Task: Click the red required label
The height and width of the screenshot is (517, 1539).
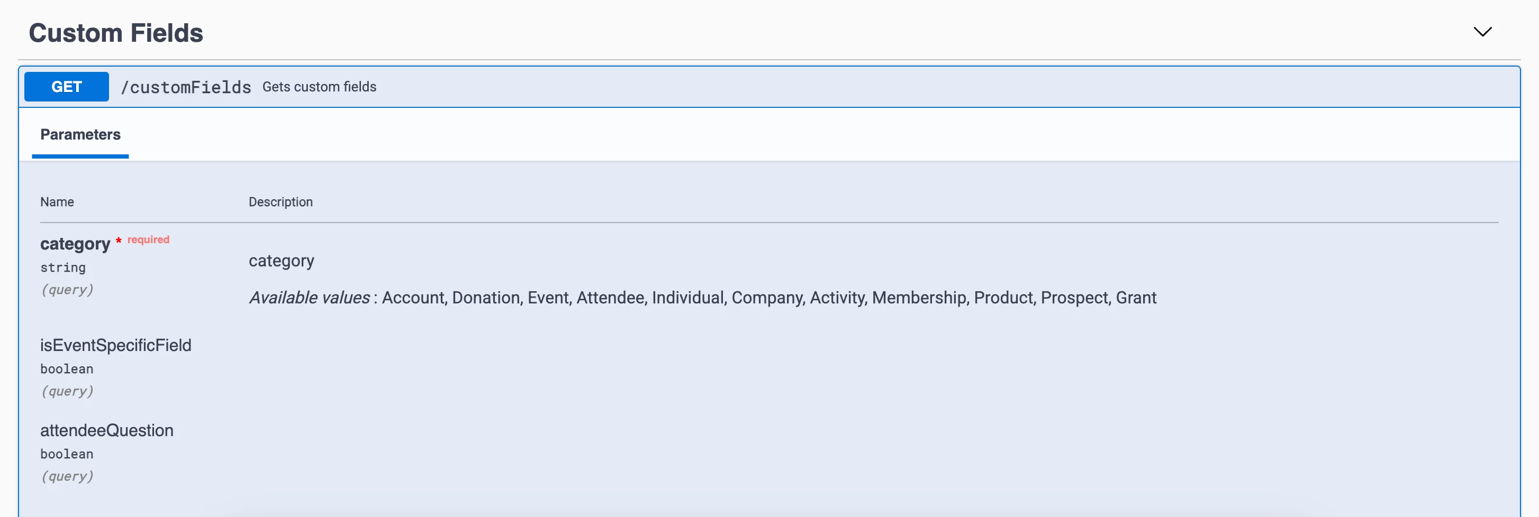Action: (x=148, y=239)
